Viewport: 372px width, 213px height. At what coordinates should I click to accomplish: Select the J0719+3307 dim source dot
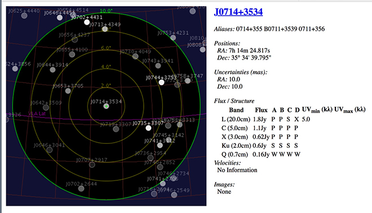coord(116,129)
